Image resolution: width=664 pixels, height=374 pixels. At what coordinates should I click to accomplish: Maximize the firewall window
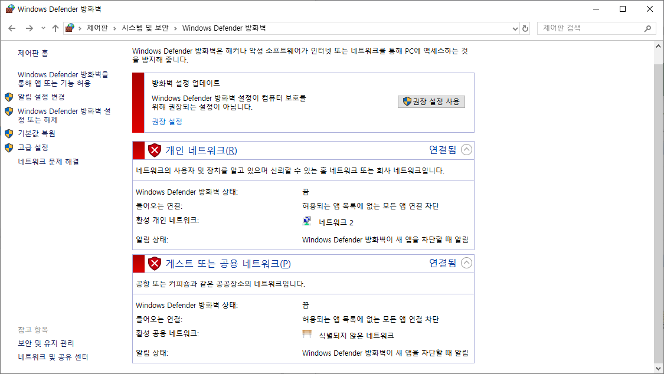pos(623,9)
